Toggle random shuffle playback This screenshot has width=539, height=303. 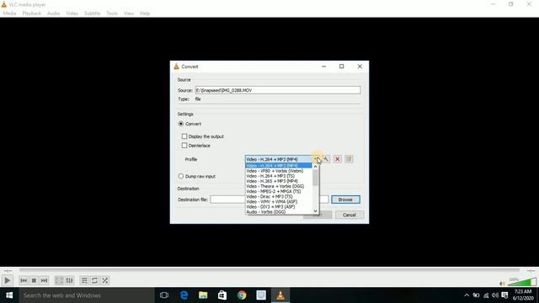pos(105,280)
